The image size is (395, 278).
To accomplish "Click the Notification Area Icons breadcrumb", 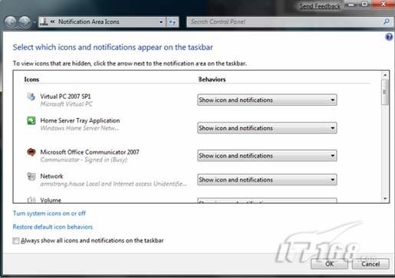I will pyautogui.click(x=89, y=22).
